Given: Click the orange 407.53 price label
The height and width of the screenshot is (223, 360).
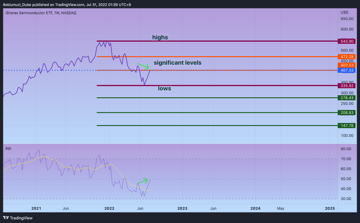Looking at the screenshot, I should click(347, 65).
